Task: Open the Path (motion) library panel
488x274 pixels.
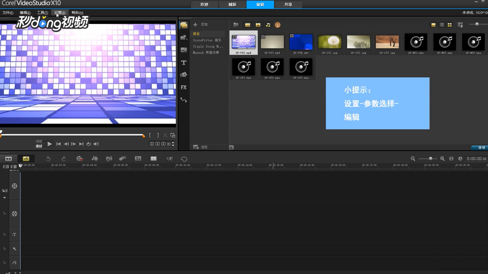Action: coord(184,100)
